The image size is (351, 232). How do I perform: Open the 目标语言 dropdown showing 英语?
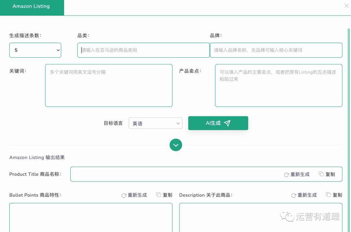click(156, 123)
